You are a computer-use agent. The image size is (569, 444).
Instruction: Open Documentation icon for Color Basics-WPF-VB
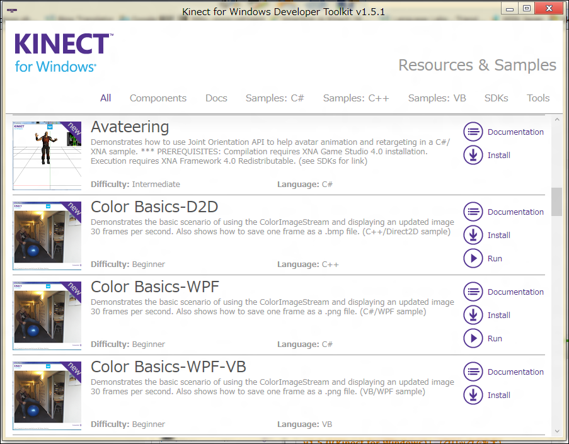point(473,372)
